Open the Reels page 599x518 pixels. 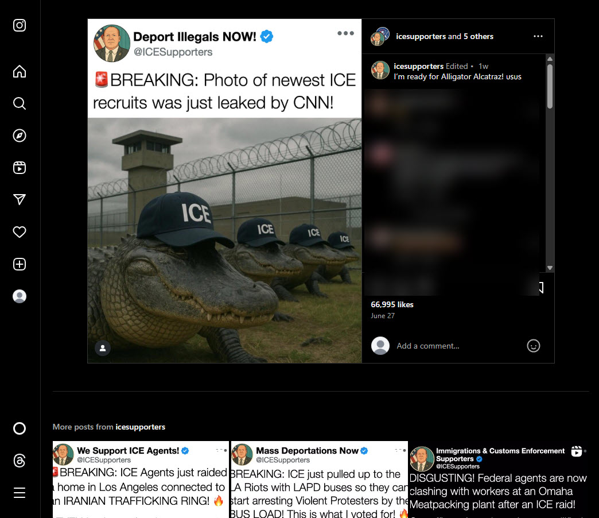[x=20, y=168]
